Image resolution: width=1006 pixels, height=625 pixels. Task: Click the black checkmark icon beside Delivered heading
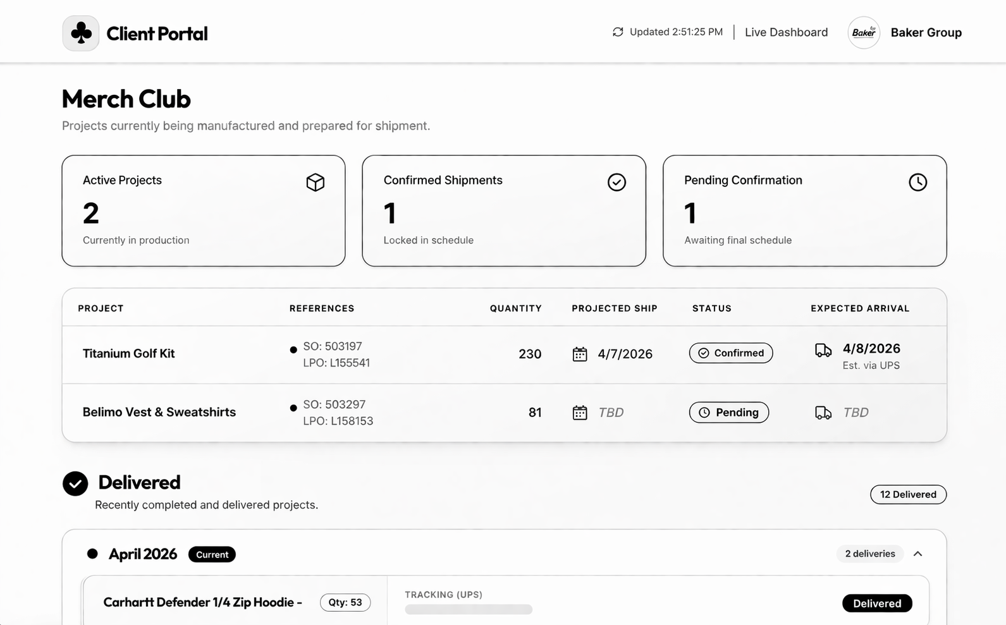(x=75, y=483)
